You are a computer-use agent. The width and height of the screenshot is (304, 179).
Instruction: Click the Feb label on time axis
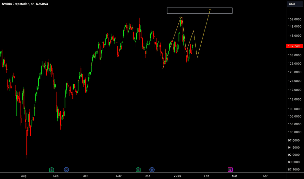point(207,176)
